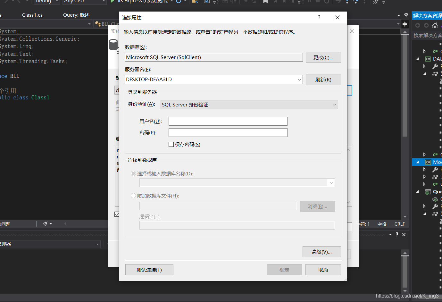
Task: Click the DAL project C# icon
Action: [428, 59]
